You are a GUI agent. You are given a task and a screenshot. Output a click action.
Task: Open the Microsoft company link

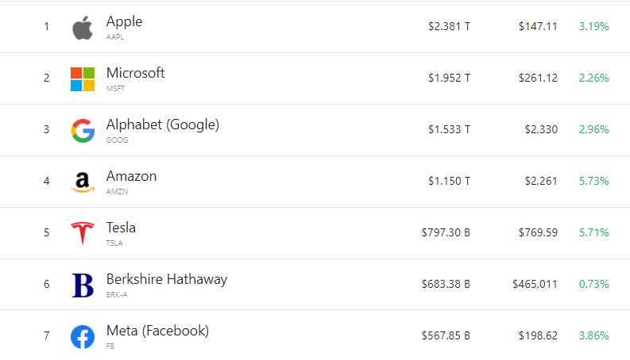[135, 73]
